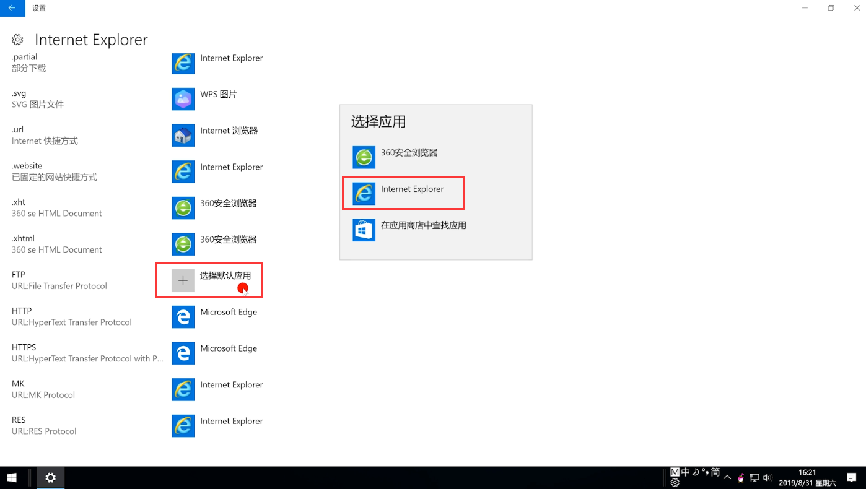Click the Microsoft Edge icon for HTTP
866x489 pixels.
[183, 317]
